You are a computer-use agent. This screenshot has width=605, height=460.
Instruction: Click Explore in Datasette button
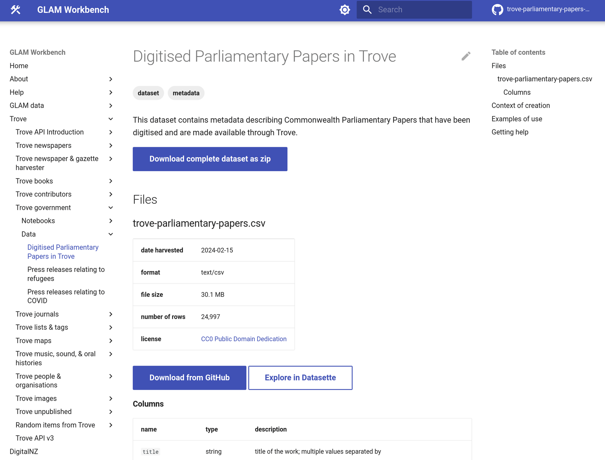[x=300, y=378]
